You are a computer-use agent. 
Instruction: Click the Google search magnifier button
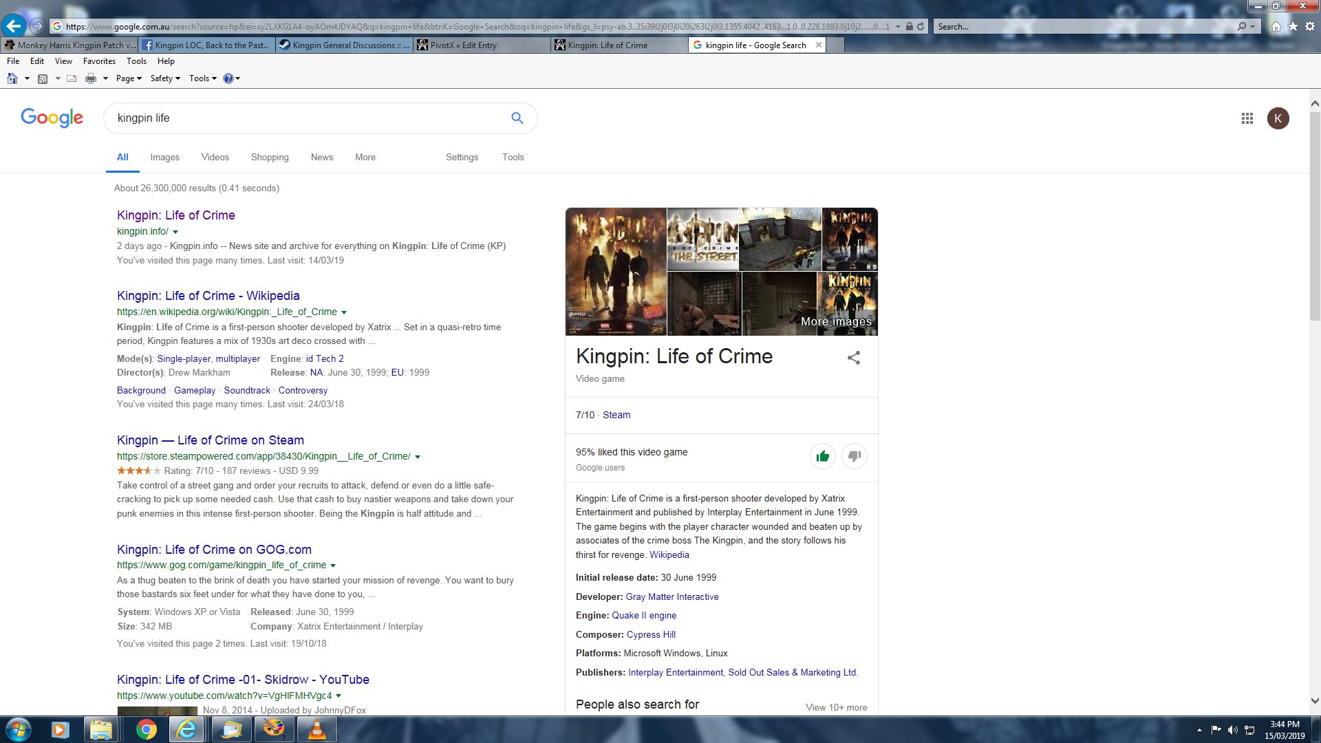click(517, 118)
